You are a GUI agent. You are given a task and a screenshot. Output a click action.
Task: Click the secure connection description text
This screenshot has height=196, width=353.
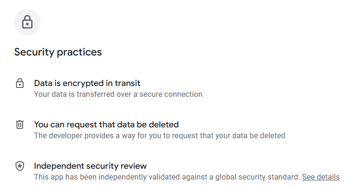coord(118,94)
